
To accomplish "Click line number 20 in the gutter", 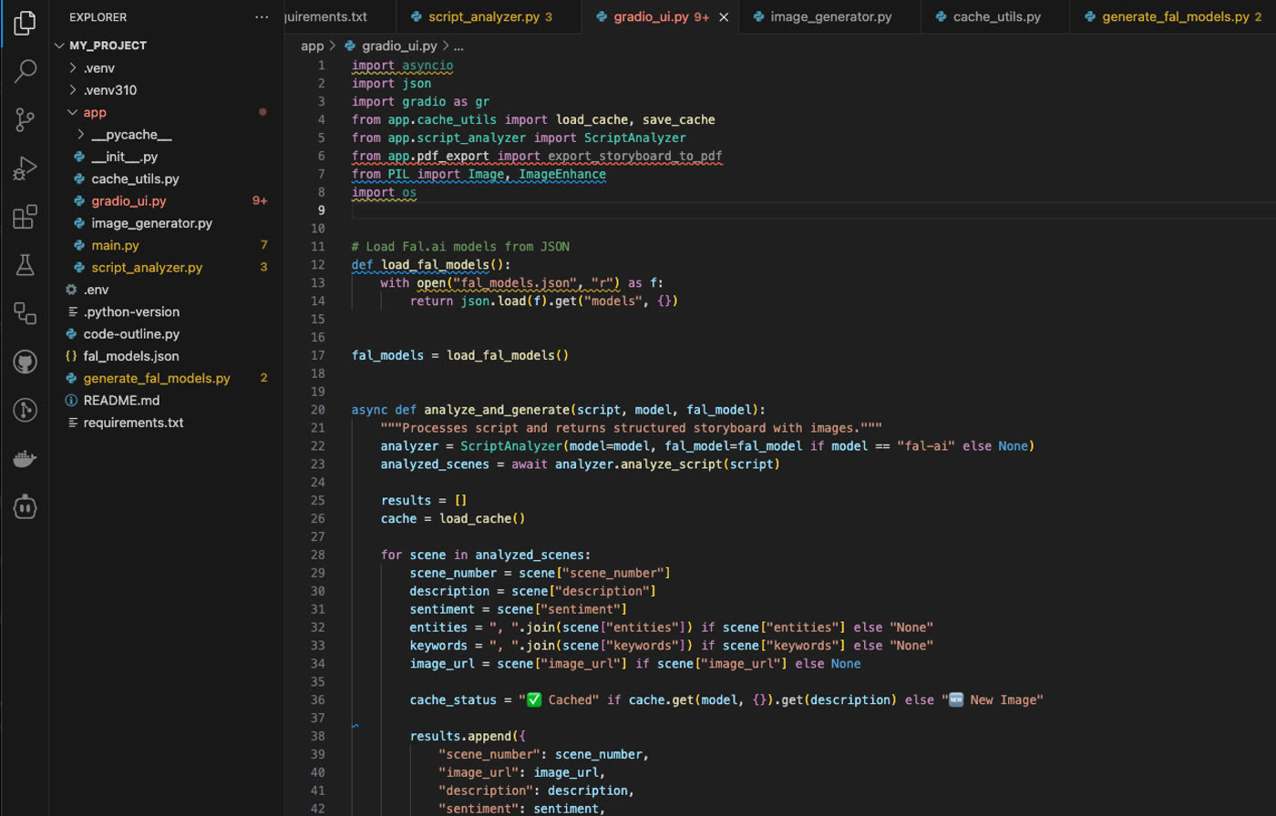I will coord(317,410).
